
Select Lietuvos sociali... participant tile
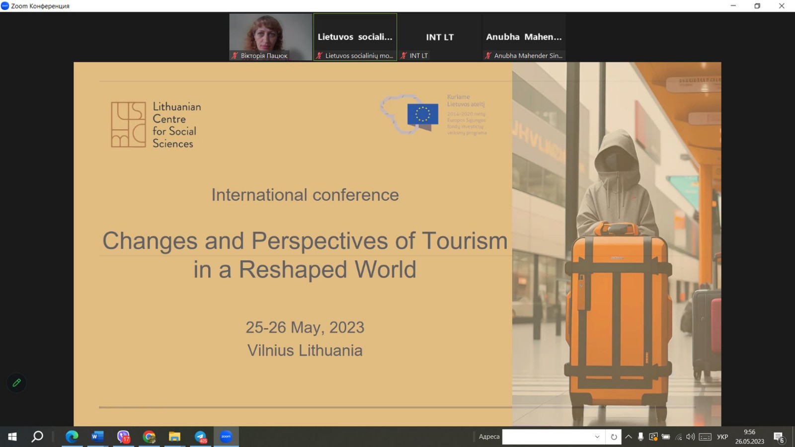coord(355,37)
